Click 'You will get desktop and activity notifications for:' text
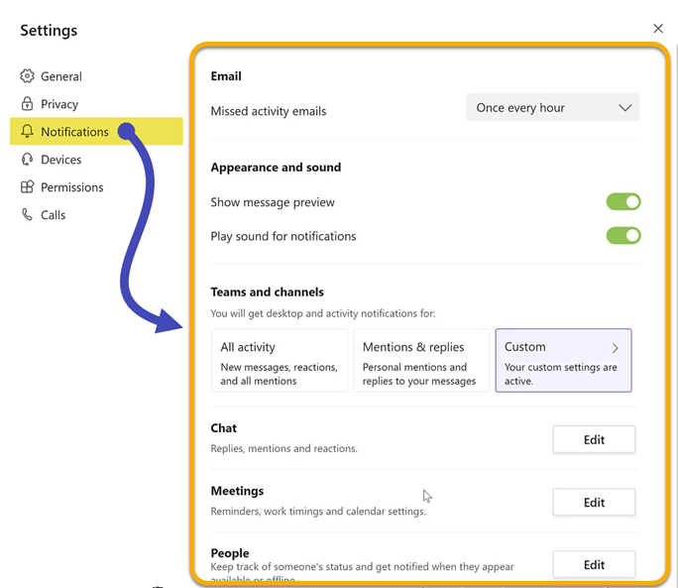This screenshot has width=678, height=588. pyautogui.click(x=323, y=313)
